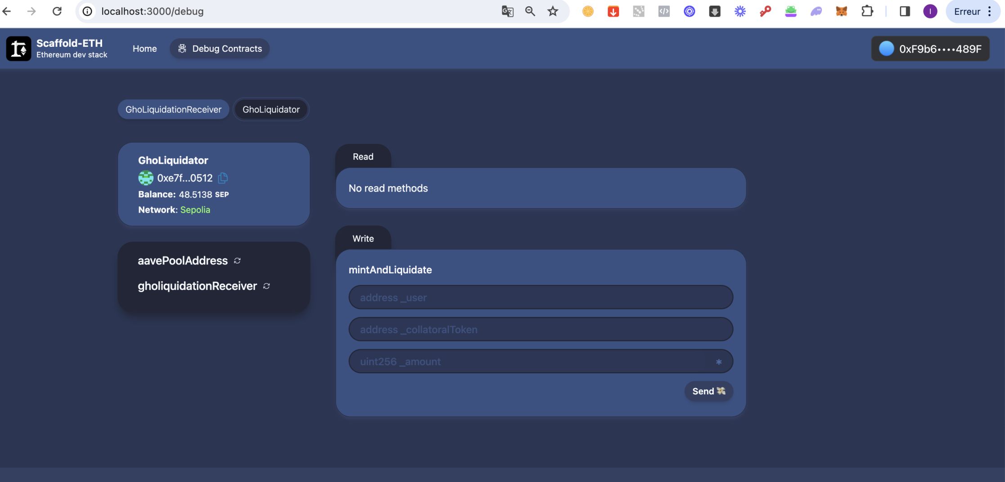This screenshot has height=482, width=1005.
Task: Click the Write section tab
Action: pos(363,238)
